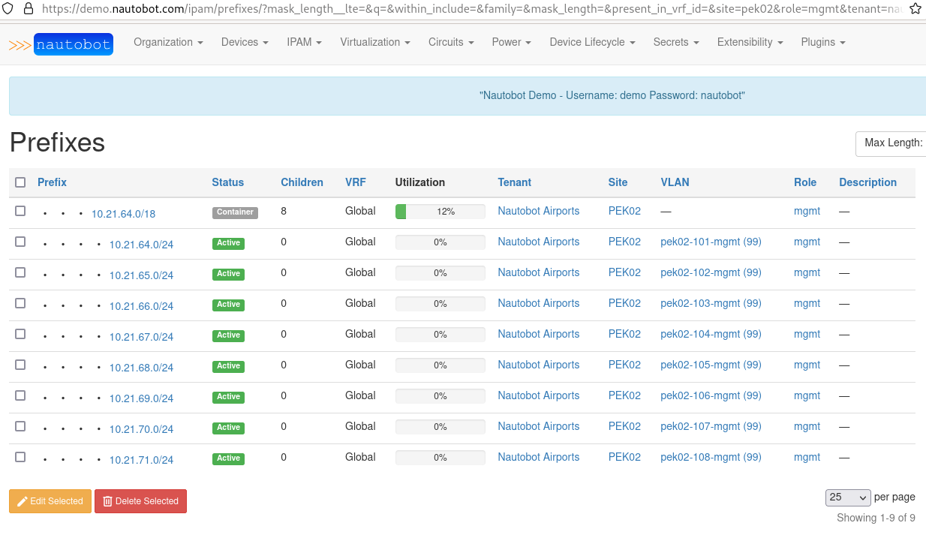Sort by Tenant column header

514,182
